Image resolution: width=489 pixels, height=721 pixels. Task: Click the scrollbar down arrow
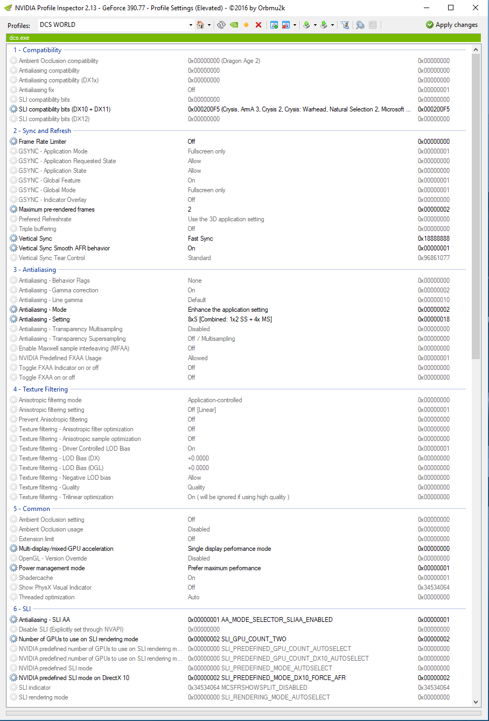(476, 702)
